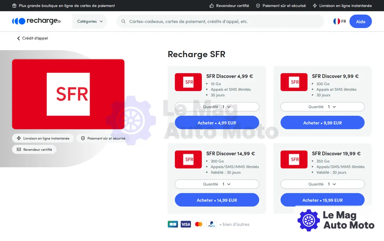Click the '200 Go' data detail

tap(323, 84)
